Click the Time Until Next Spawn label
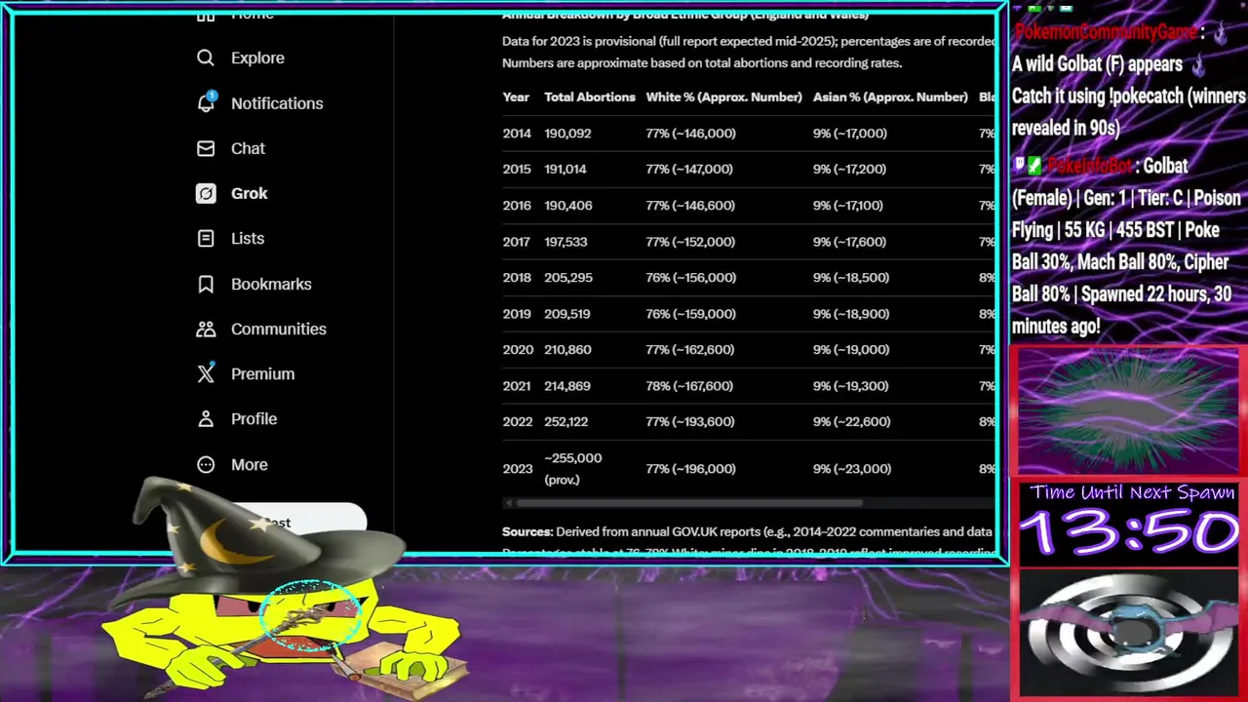1248x702 pixels. click(x=1133, y=493)
